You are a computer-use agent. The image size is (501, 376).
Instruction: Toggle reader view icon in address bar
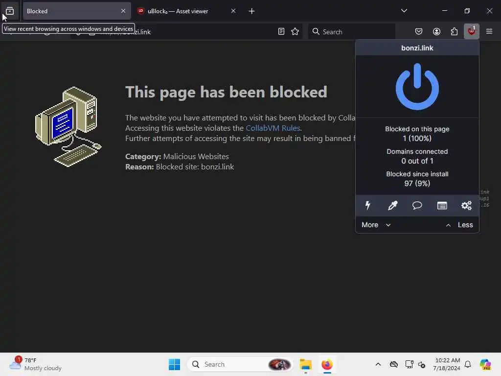[281, 31]
